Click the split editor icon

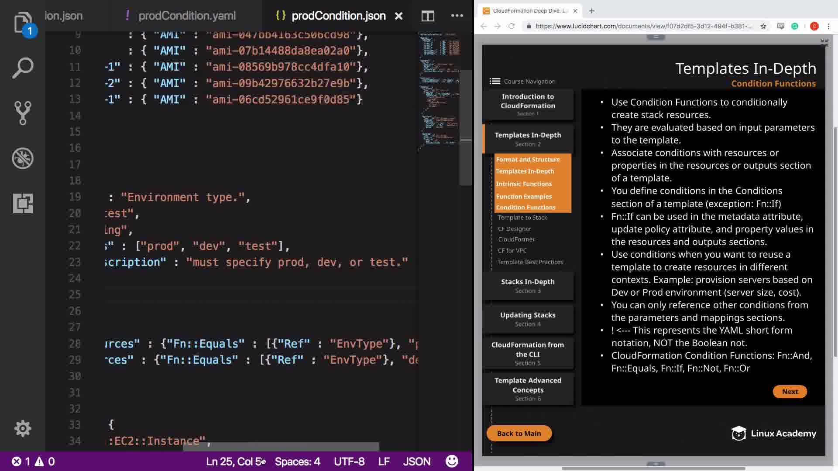point(428,16)
